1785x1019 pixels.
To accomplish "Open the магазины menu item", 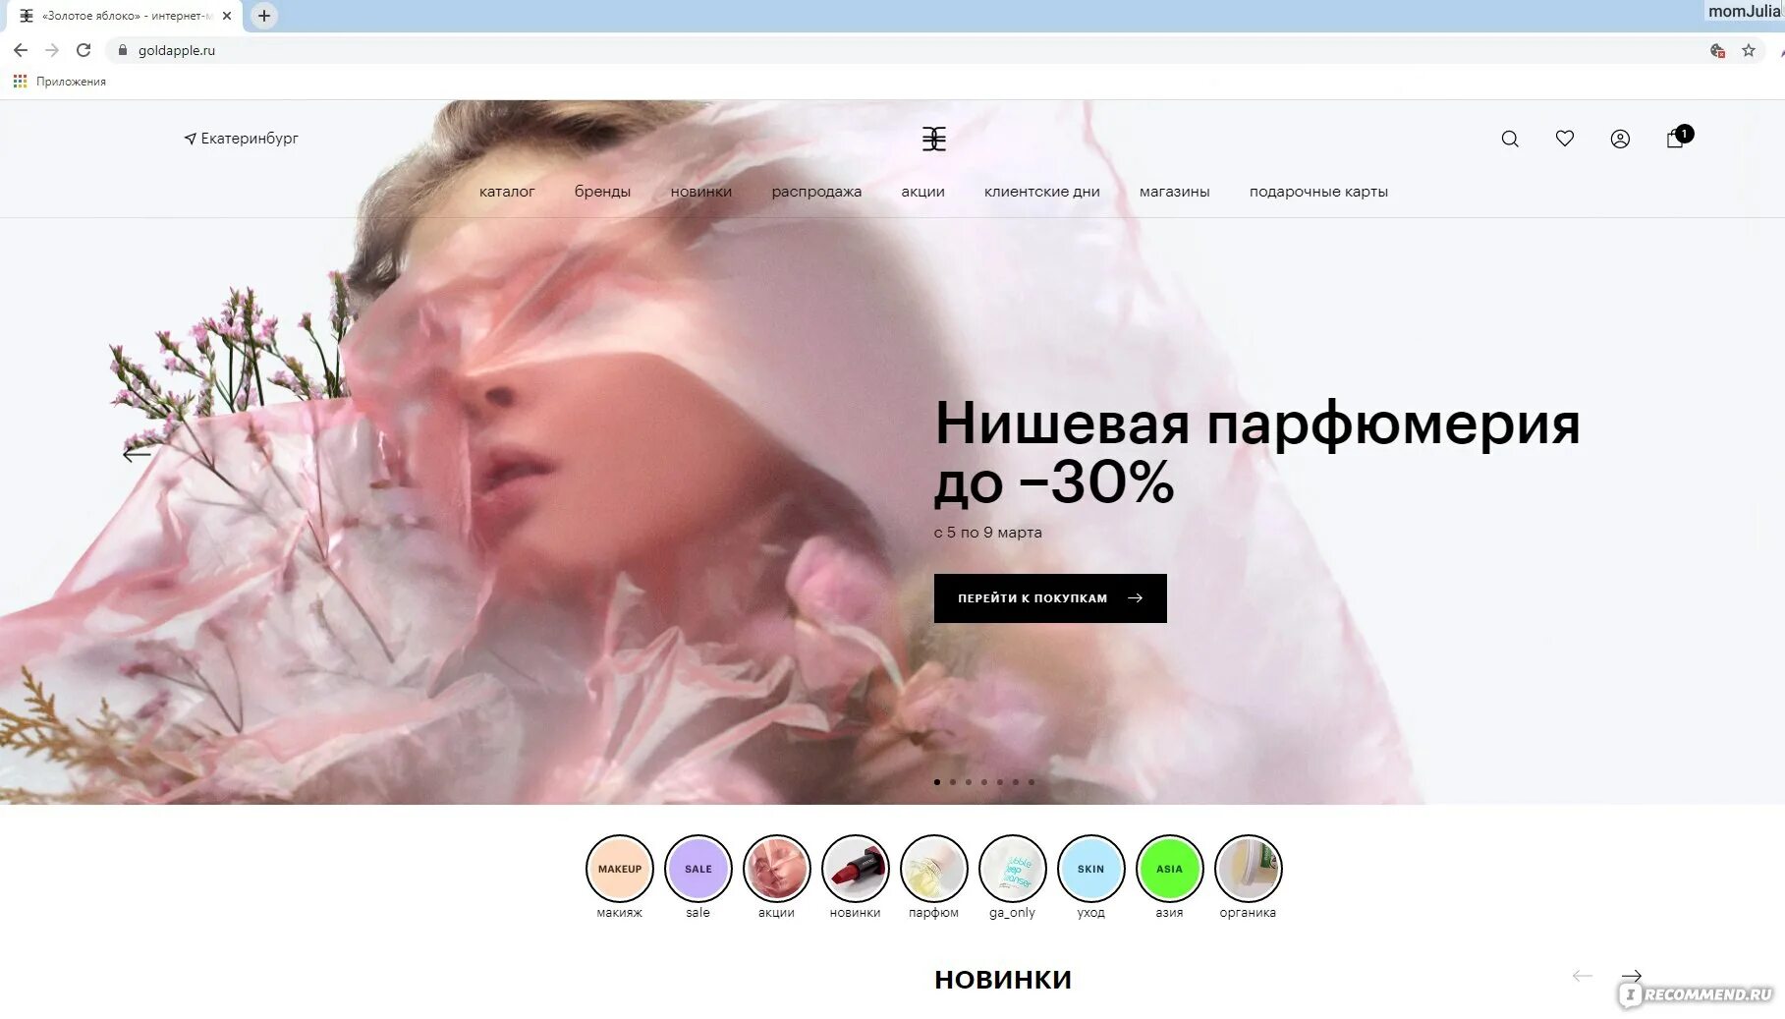I will 1175,192.
